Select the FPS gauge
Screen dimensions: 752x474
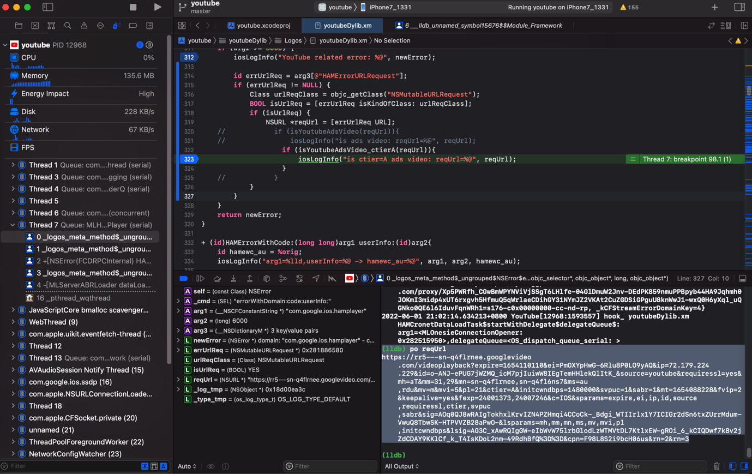click(82, 148)
